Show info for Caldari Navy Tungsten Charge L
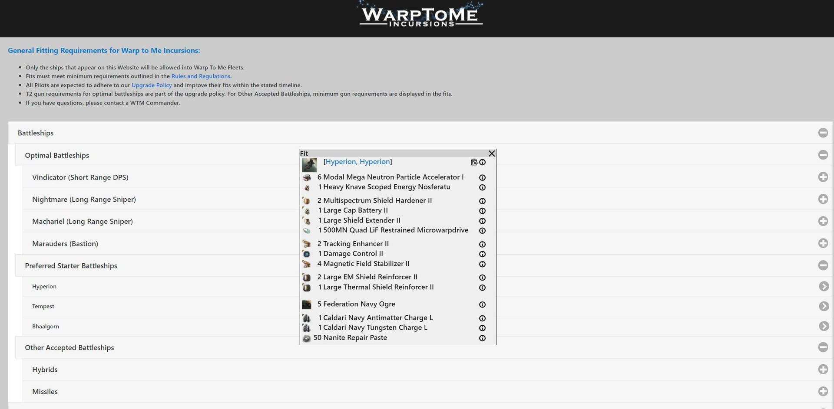This screenshot has width=834, height=409. [x=482, y=328]
